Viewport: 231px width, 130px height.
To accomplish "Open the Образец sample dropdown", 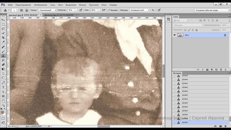I will coord(140,10).
